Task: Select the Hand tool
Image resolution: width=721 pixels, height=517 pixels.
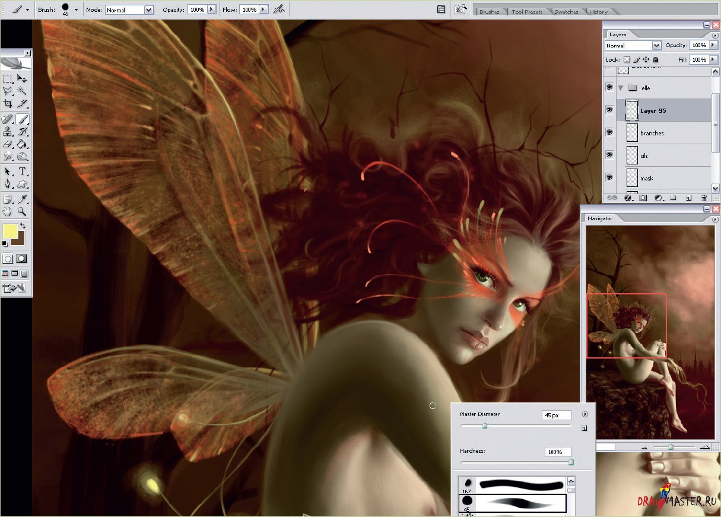Action: [x=8, y=211]
